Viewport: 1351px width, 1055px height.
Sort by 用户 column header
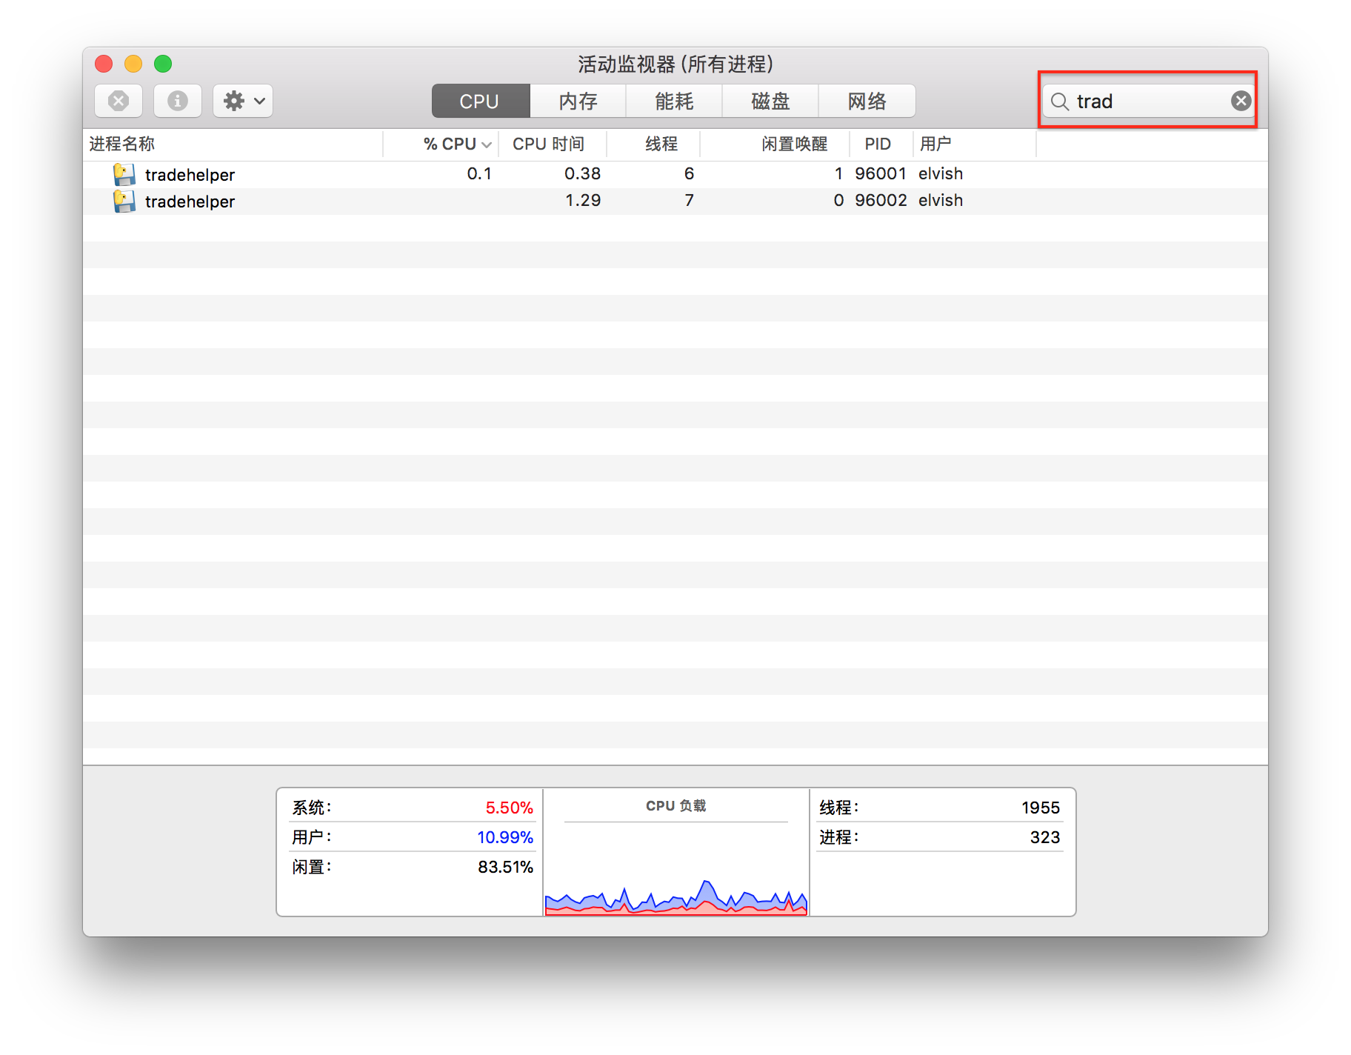pos(975,144)
